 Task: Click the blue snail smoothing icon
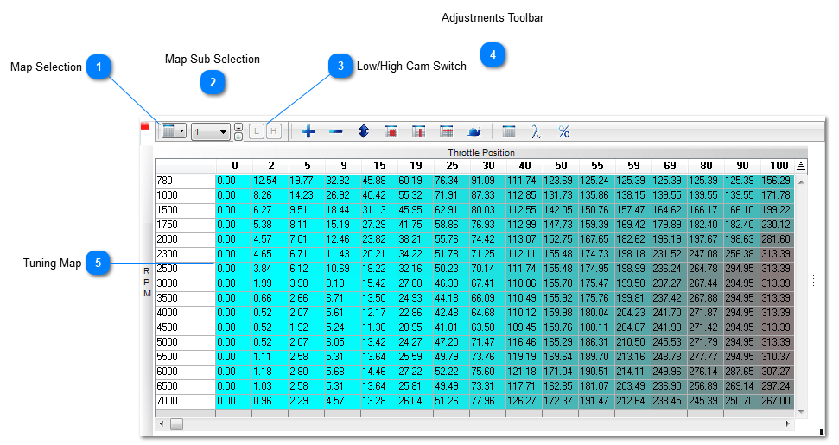coord(474,131)
